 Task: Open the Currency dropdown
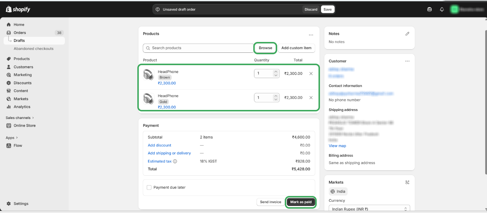pyautogui.click(x=369, y=209)
